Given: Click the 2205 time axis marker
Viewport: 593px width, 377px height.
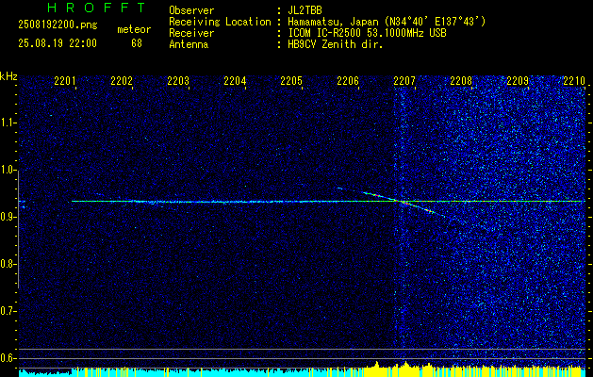Looking at the screenshot, I should click(x=291, y=81).
